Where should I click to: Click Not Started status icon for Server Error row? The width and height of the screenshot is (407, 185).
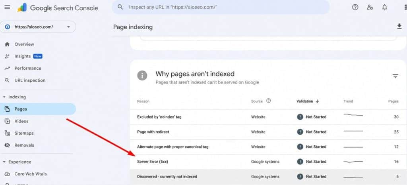pos(300,162)
